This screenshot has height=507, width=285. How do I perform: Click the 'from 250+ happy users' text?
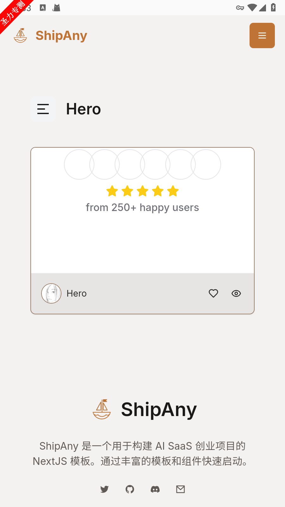(142, 208)
